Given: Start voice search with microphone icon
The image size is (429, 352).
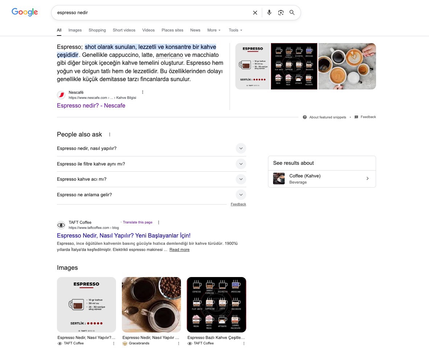Looking at the screenshot, I should tap(269, 13).
